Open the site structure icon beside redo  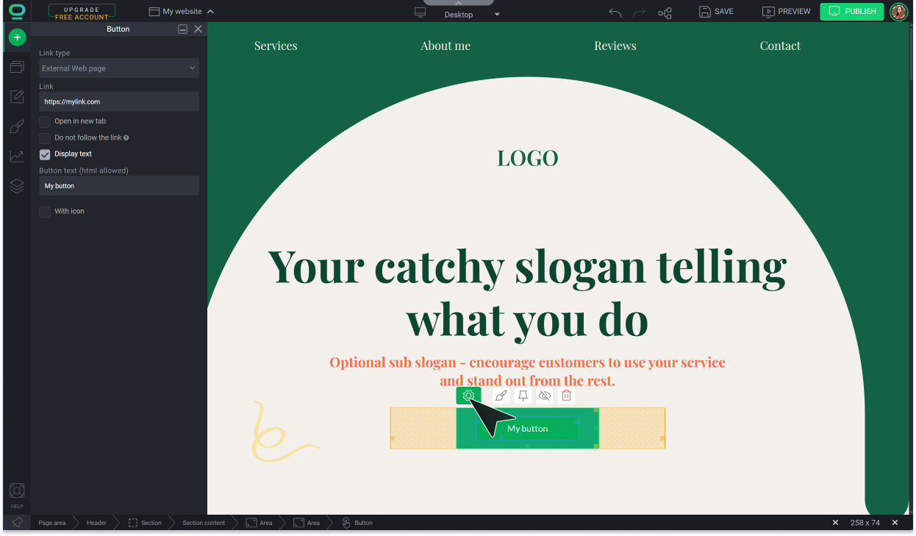[665, 12]
